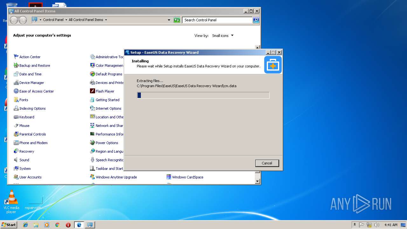Image resolution: width=407 pixels, height=229 pixels.
Task: Open Chrome from the taskbar
Action: pos(57,225)
